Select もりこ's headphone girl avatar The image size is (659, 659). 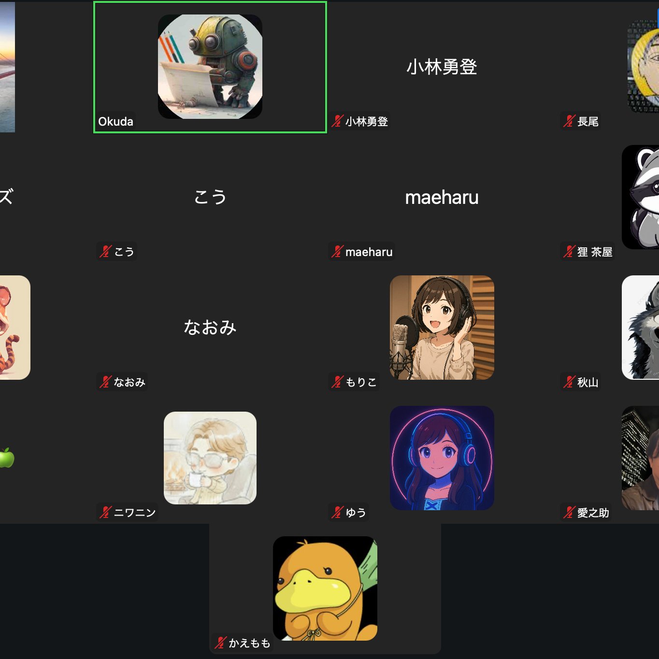coord(442,328)
